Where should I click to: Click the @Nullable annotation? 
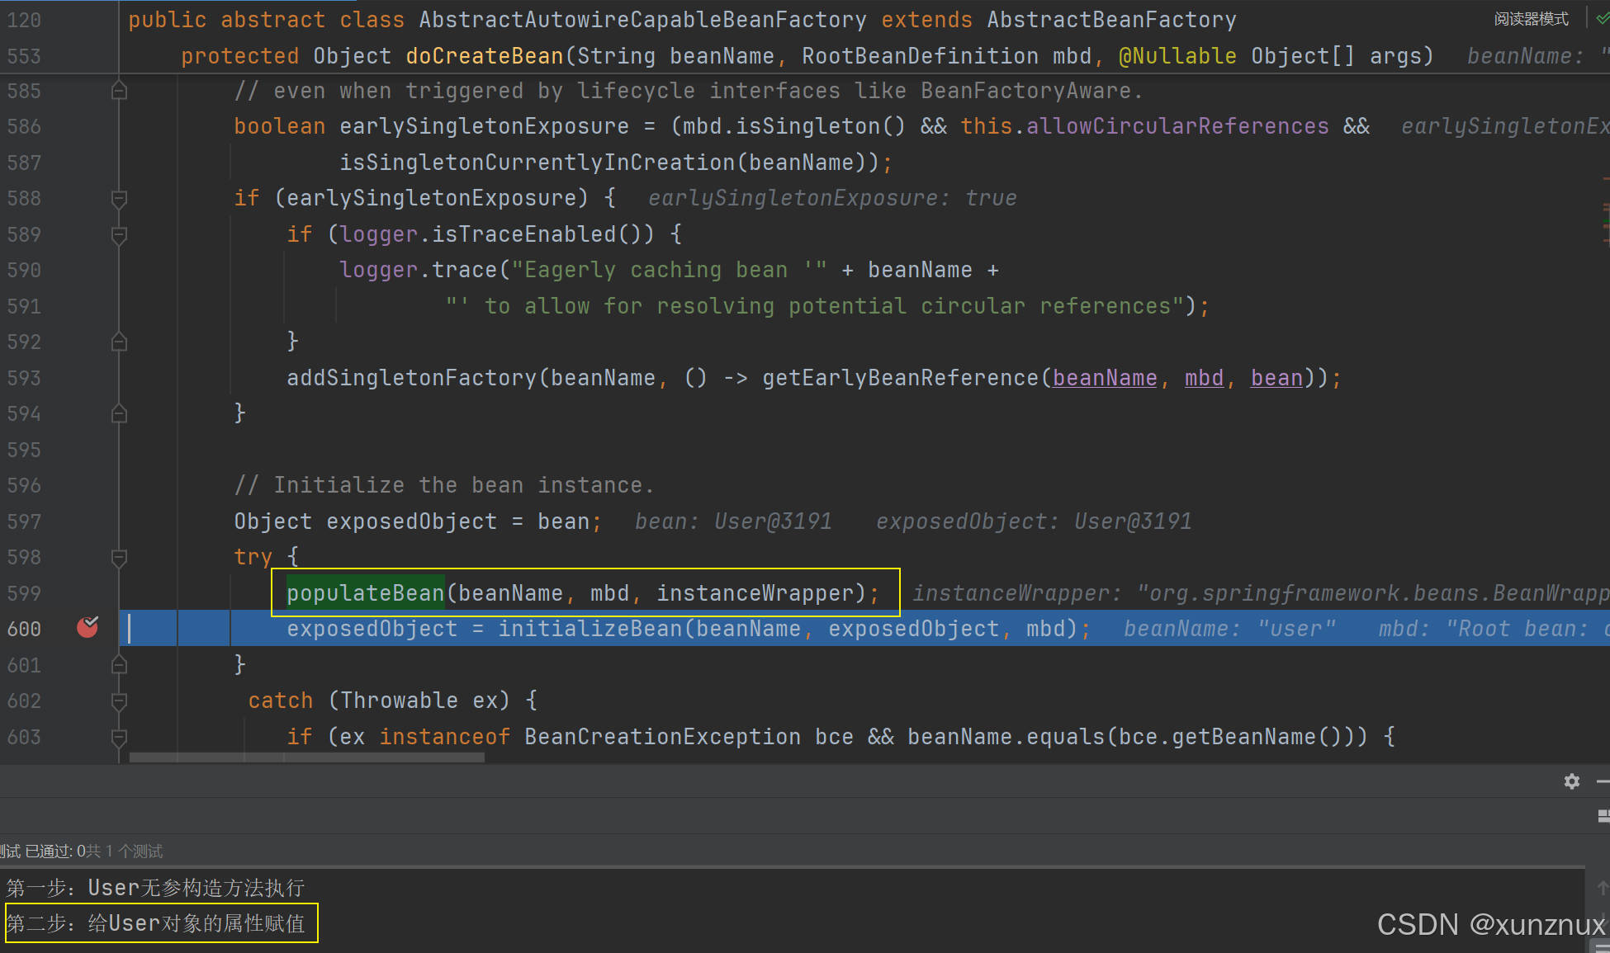[x=1177, y=56]
